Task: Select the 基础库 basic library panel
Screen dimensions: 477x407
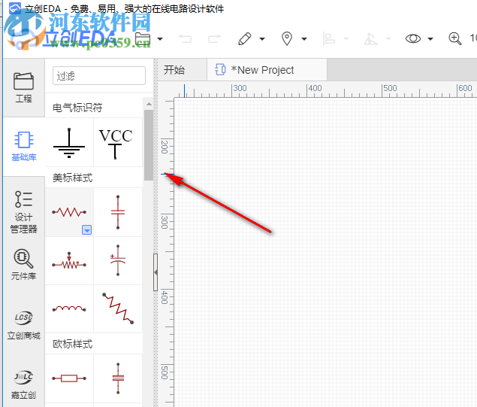Action: pos(24,147)
